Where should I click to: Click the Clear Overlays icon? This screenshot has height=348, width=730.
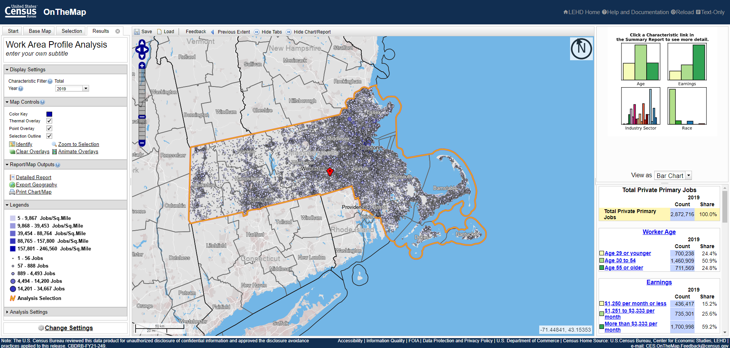click(12, 152)
